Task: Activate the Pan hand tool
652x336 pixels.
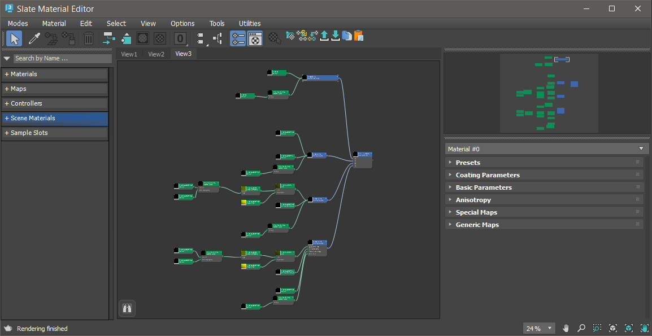Action: click(566, 328)
